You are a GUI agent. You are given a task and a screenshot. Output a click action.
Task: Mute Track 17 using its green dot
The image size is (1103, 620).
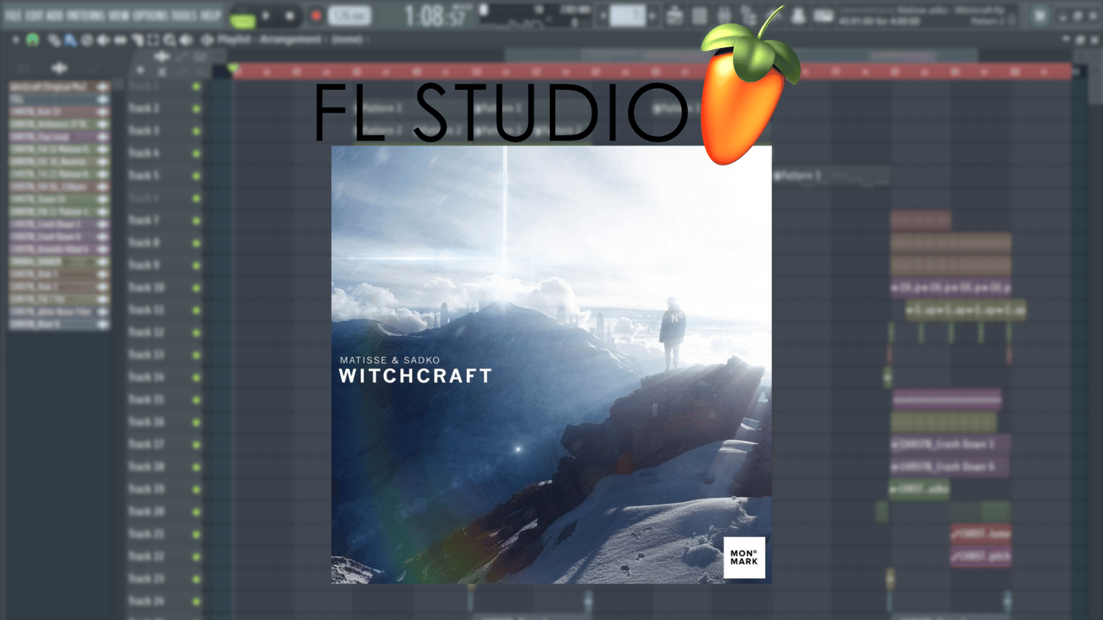[196, 445]
